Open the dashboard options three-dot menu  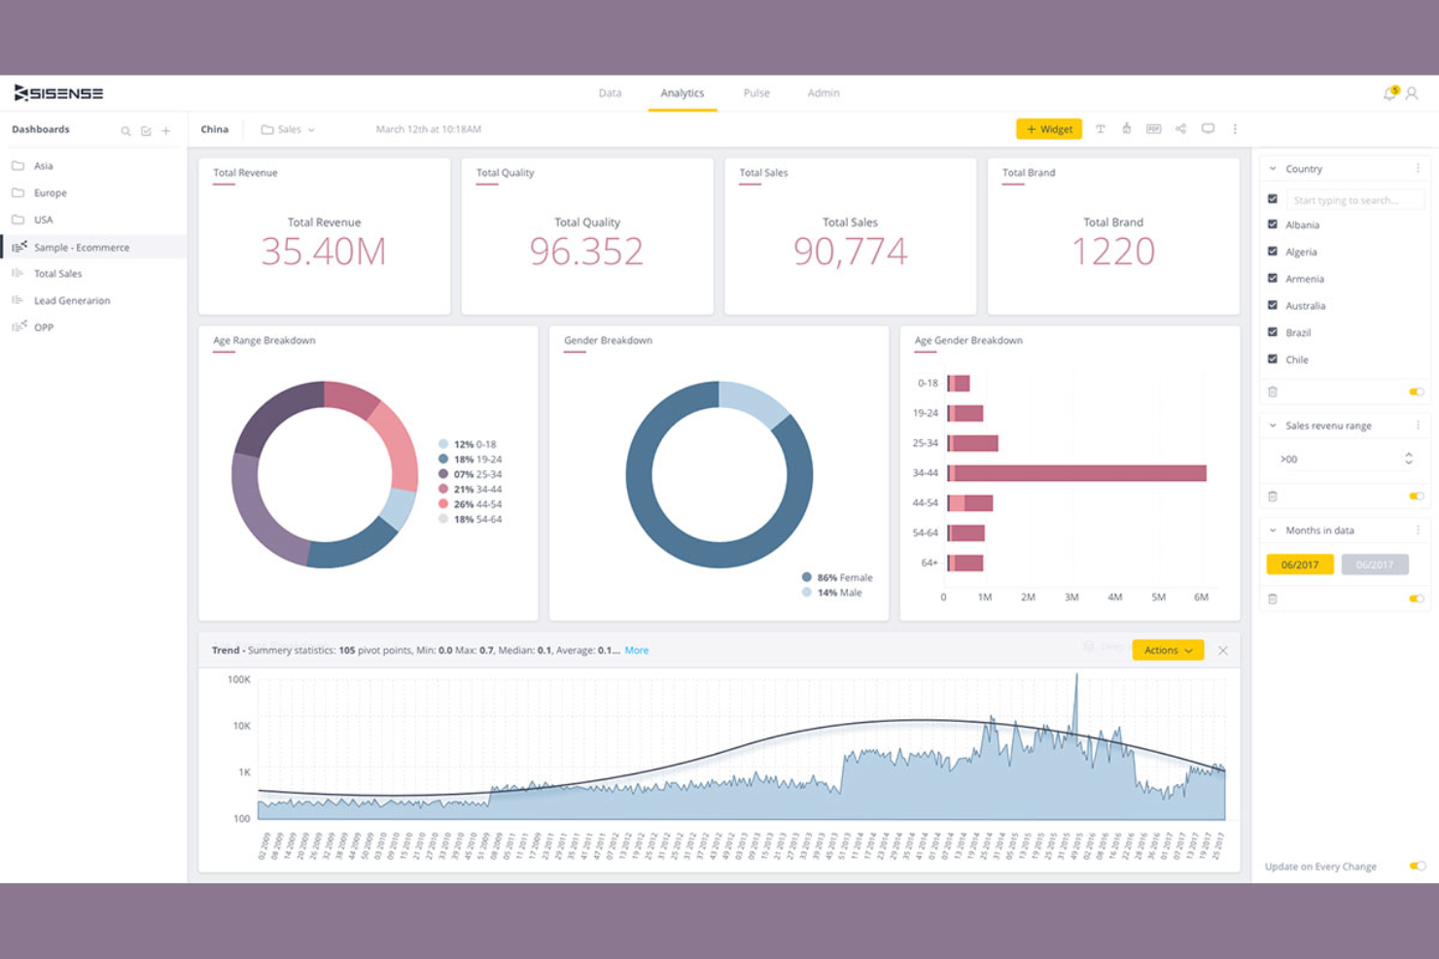1235,128
